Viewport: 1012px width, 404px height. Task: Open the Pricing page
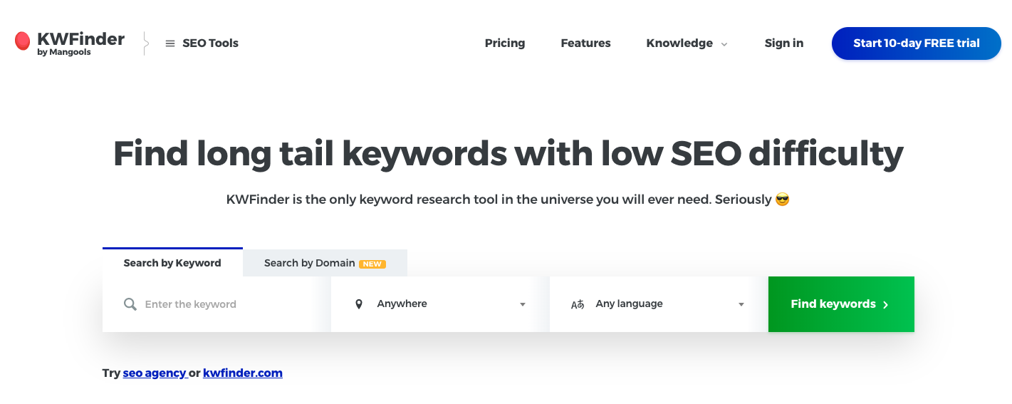click(505, 43)
